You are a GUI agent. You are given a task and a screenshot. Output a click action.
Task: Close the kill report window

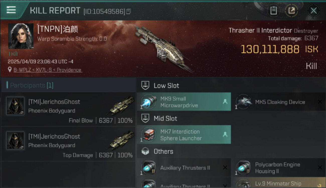[313, 11]
